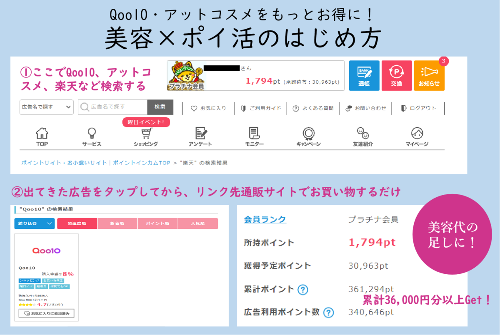Image resolution: width=500 pixels, height=335 pixels.
Task: Click the help icon beside 累計ポイント
Action: coord(303,289)
